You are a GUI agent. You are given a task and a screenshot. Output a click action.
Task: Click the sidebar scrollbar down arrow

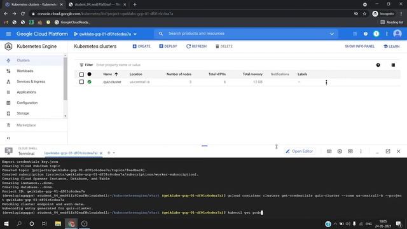pyautogui.click(x=65, y=116)
